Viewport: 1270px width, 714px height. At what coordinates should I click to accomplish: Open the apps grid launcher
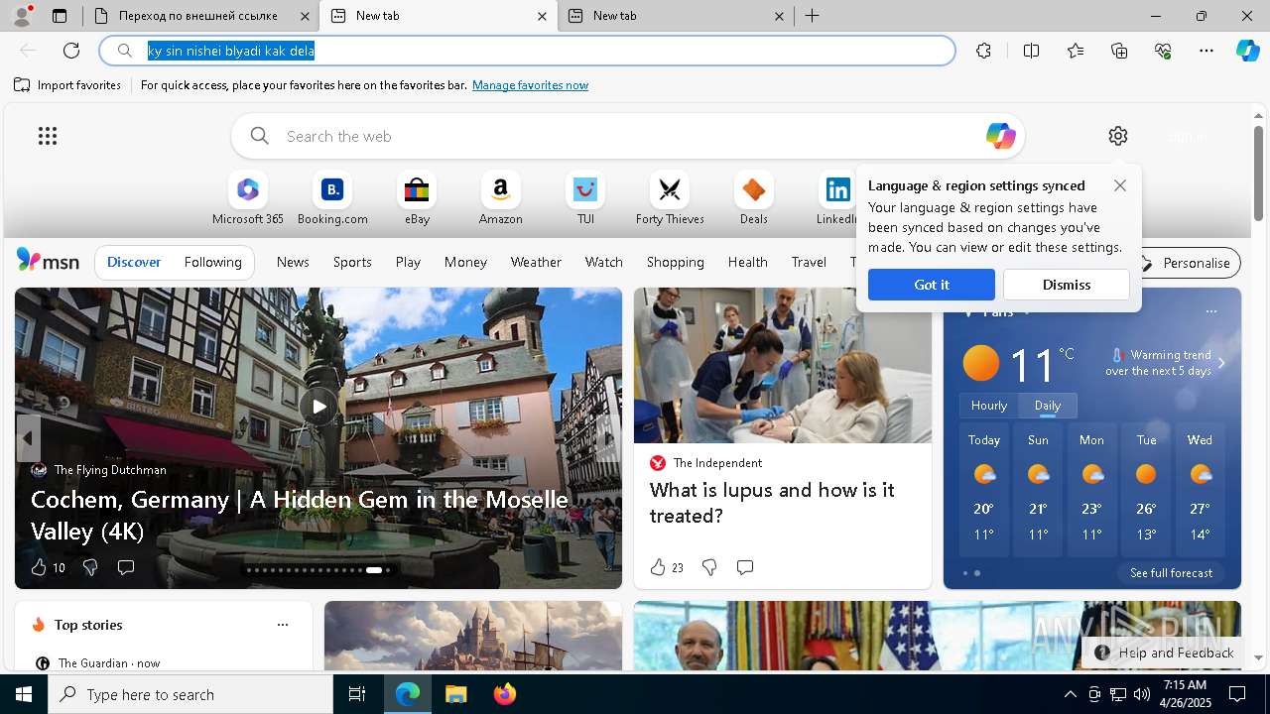point(48,136)
